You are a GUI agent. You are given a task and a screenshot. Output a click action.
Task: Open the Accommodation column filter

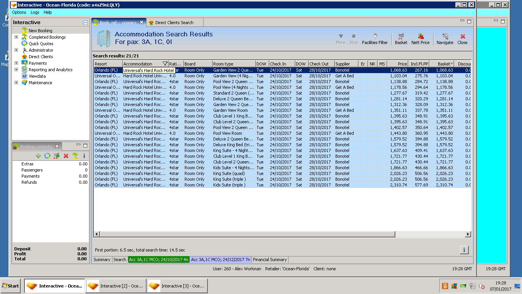point(165,64)
